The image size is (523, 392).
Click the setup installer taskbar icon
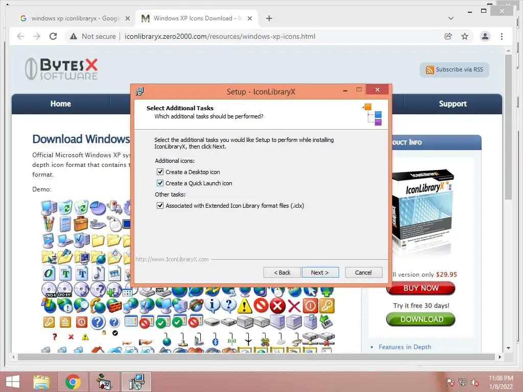click(136, 382)
